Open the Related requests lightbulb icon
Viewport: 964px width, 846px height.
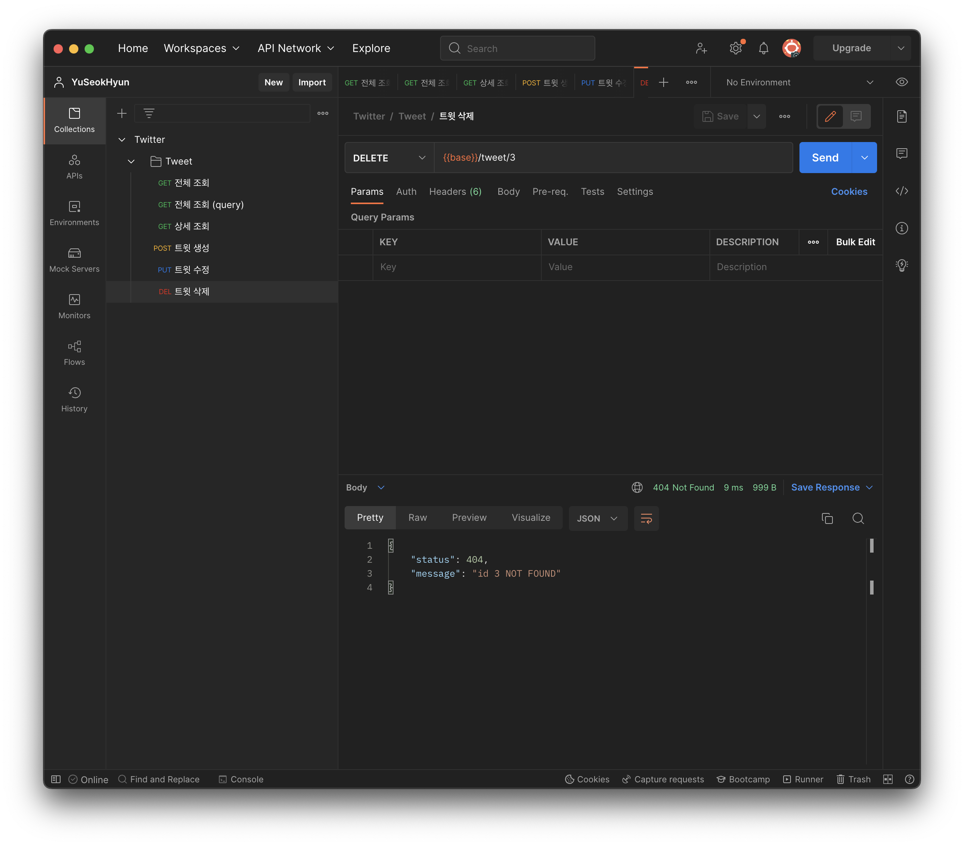tap(901, 265)
